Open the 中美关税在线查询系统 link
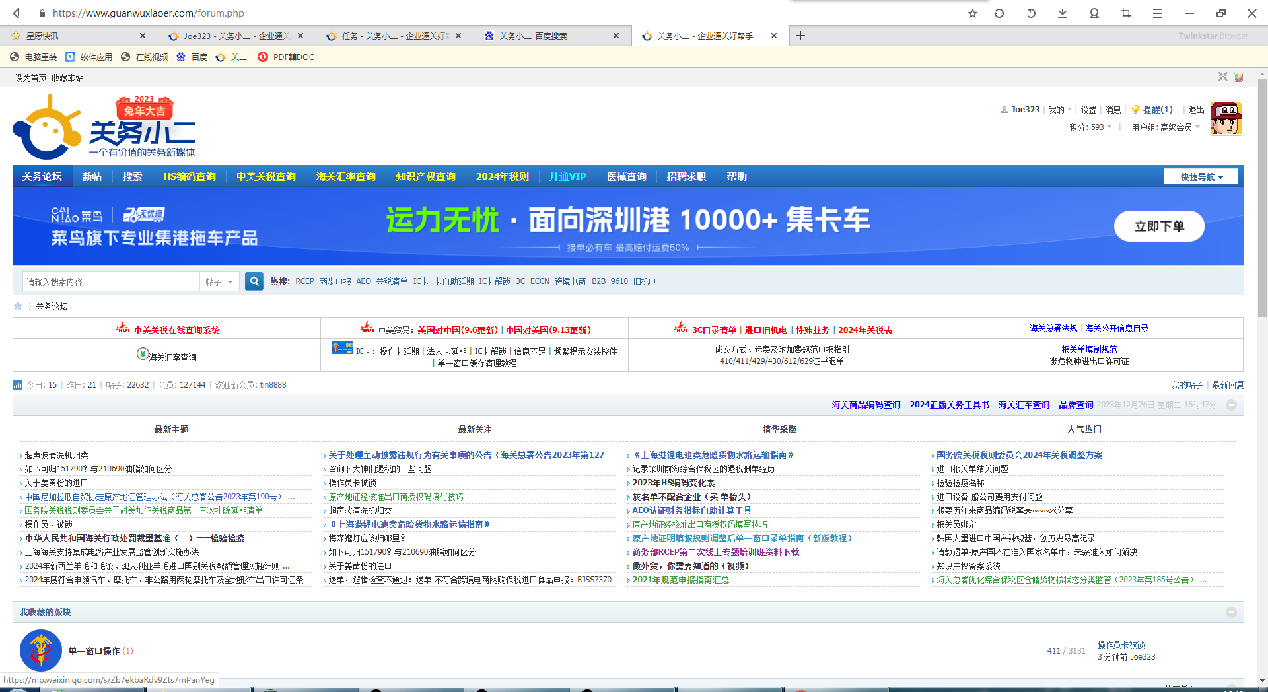The image size is (1268, 692). click(x=177, y=330)
